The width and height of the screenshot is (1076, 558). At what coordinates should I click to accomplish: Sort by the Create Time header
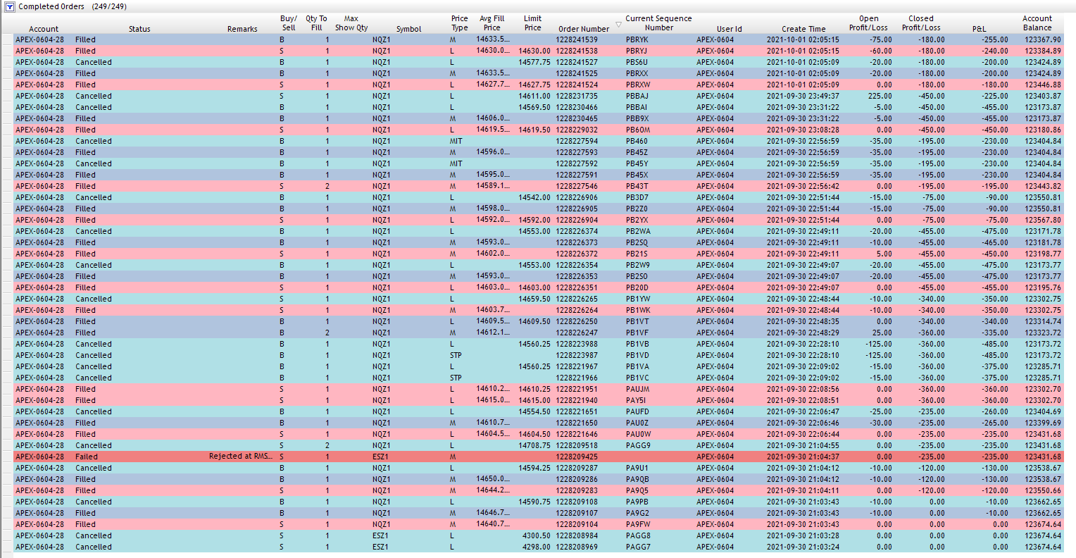(803, 29)
